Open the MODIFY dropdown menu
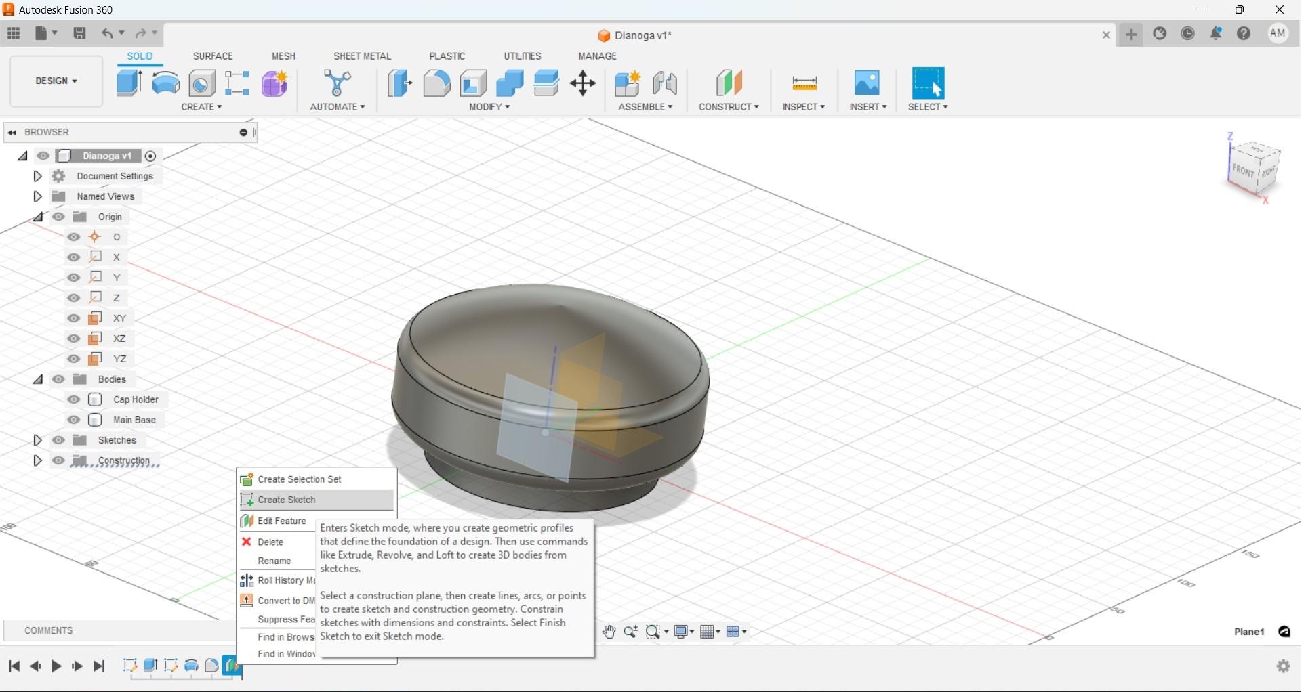The height and width of the screenshot is (692, 1306). click(489, 107)
